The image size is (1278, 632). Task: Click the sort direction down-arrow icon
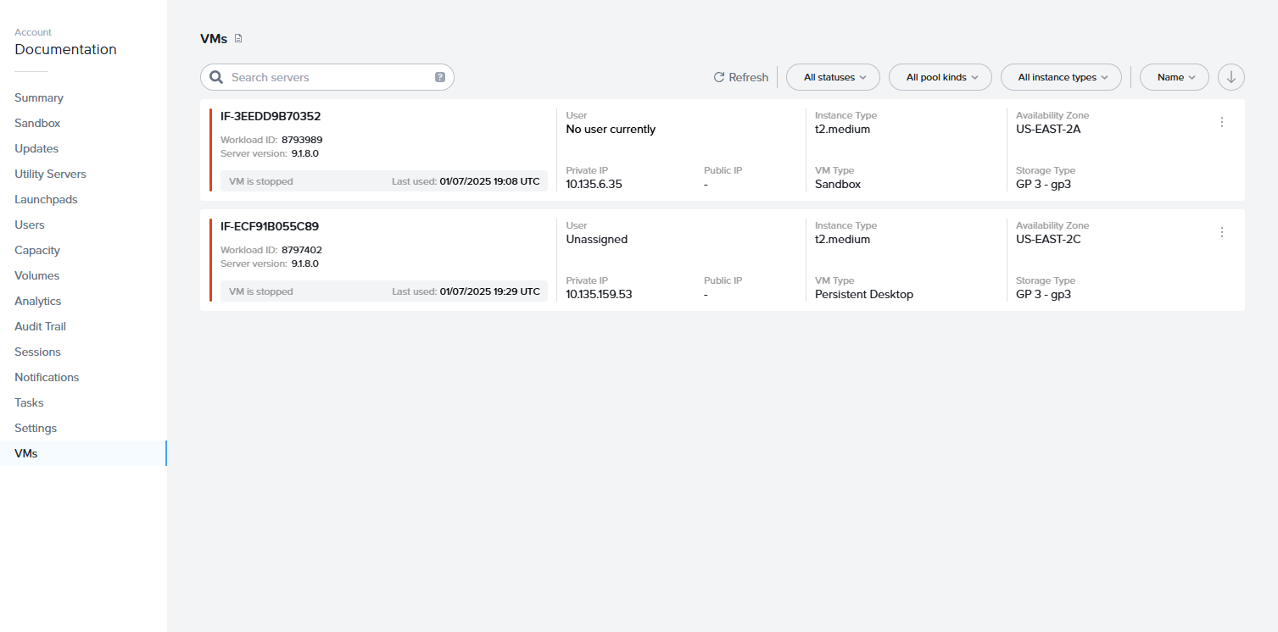coord(1231,76)
